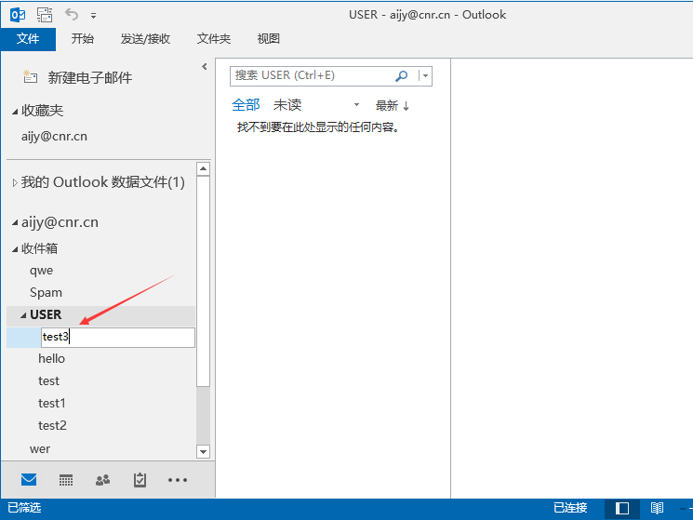The image size is (693, 520).
Task: Click inside the test3 folder name field
Action: (x=118, y=338)
